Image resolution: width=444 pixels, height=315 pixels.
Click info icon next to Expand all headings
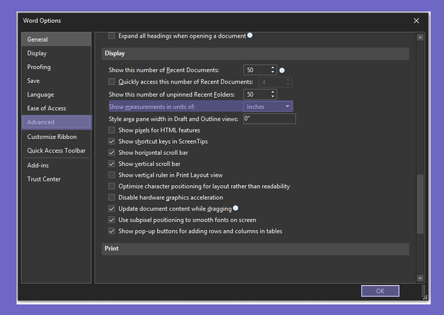(250, 35)
